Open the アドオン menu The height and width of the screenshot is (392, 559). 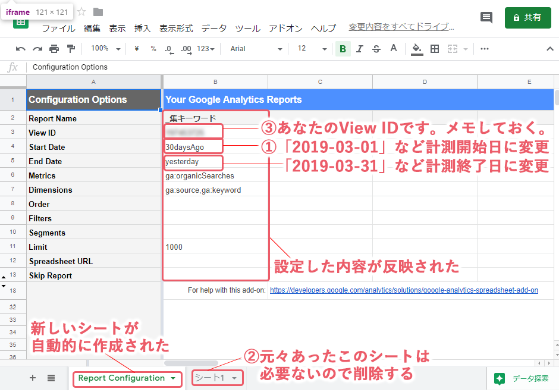285,29
